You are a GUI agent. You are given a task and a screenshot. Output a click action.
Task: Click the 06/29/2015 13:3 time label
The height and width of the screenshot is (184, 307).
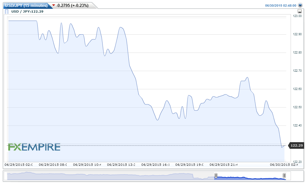[x=121, y=164]
